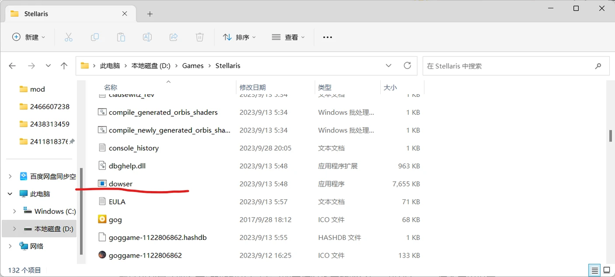Select 此电脑 in navigation pane
The image size is (615, 277).
pyautogui.click(x=39, y=194)
